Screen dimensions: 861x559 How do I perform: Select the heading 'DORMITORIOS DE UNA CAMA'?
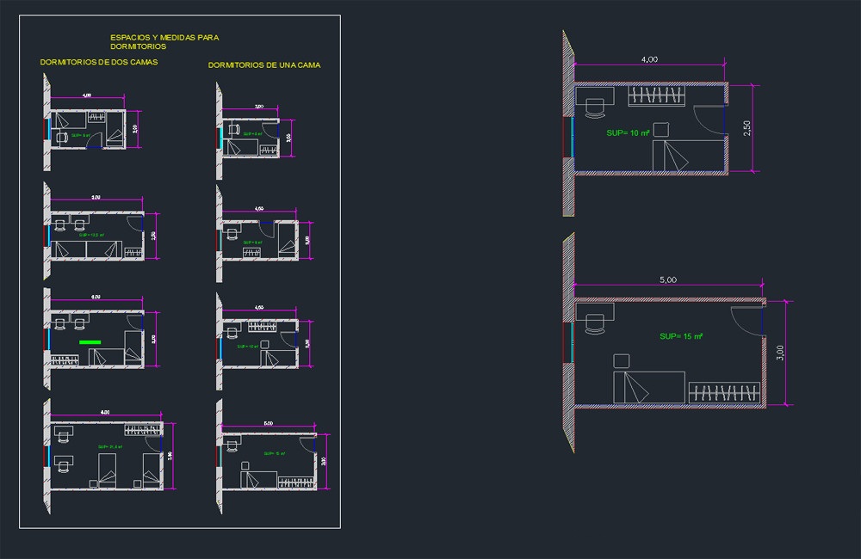pos(264,64)
